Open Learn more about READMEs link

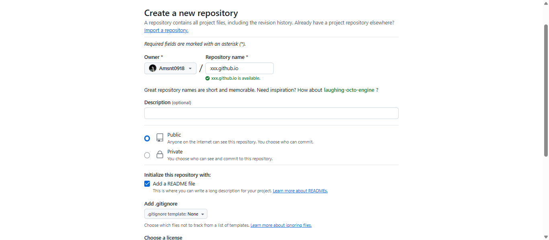[300, 191]
